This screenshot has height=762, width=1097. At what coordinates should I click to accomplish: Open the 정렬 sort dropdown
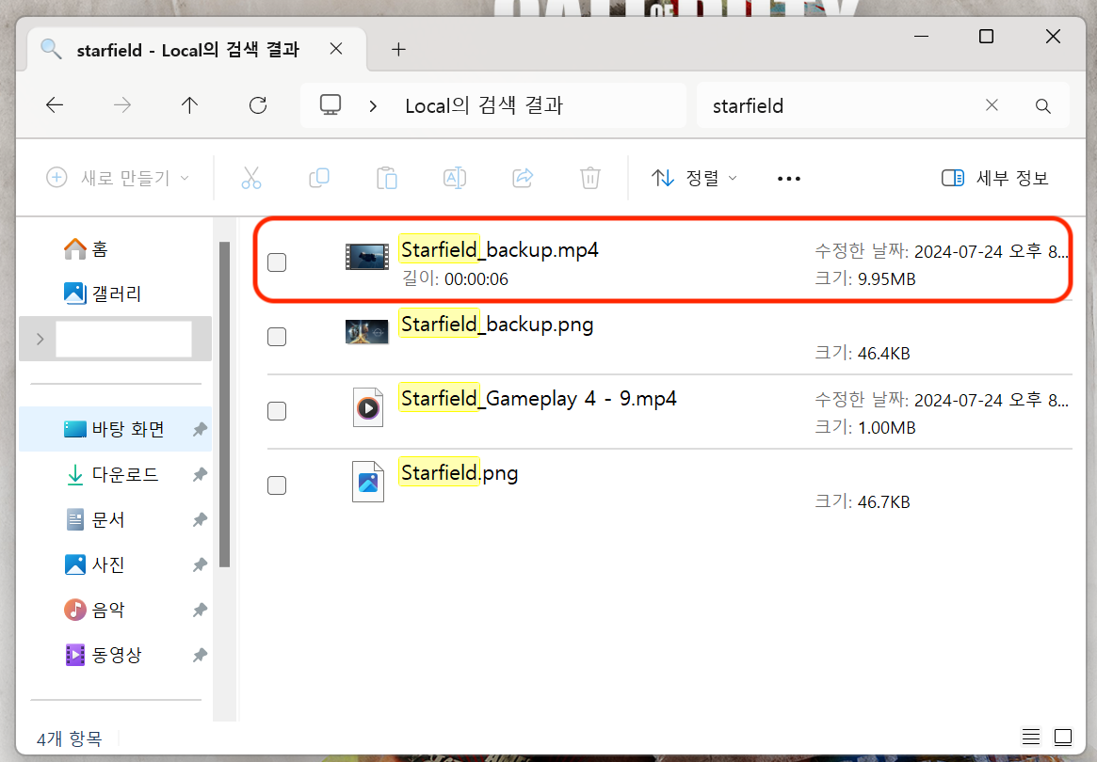[694, 178]
